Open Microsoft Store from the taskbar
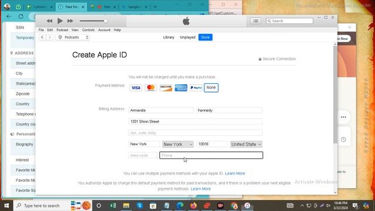This screenshot has width=375, height=211. point(153,206)
